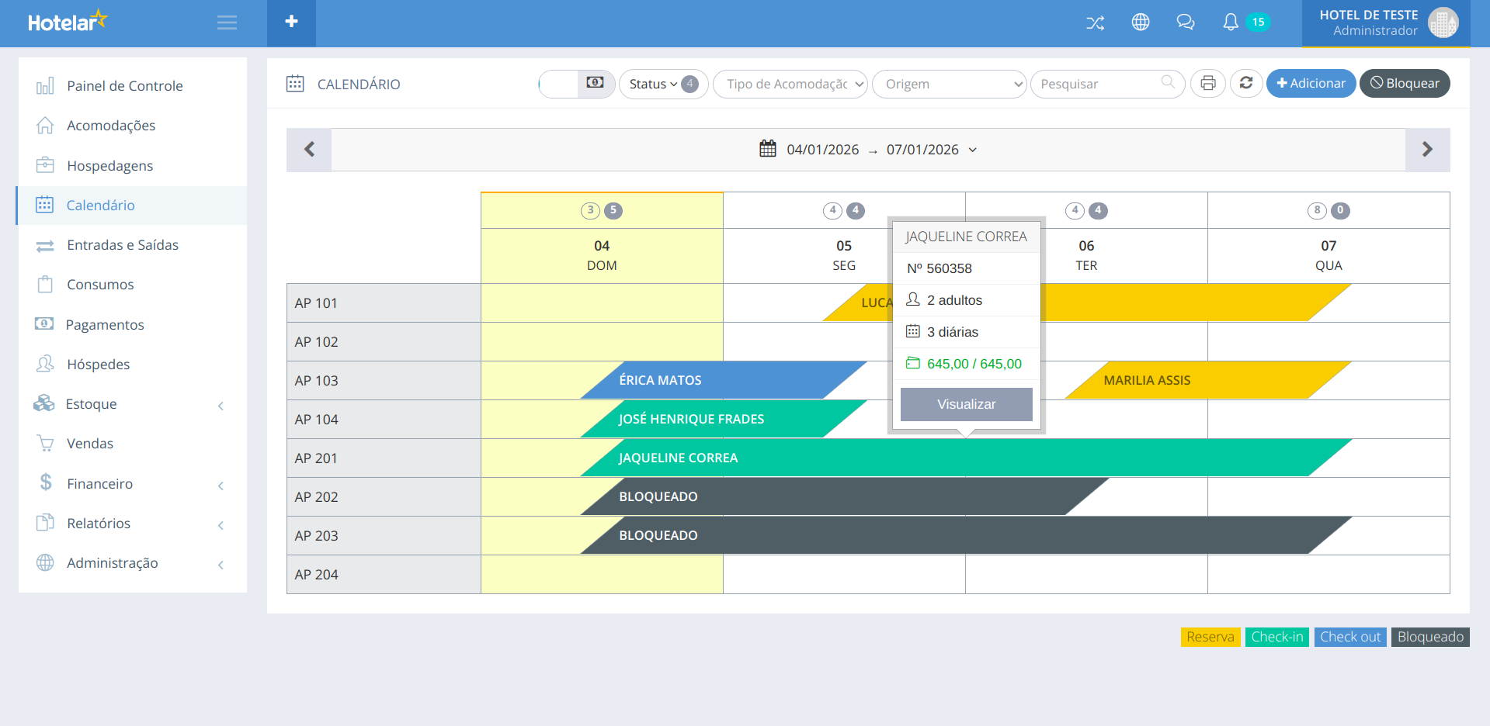Open the chat messages icon
This screenshot has width=1490, height=726.
[1185, 22]
